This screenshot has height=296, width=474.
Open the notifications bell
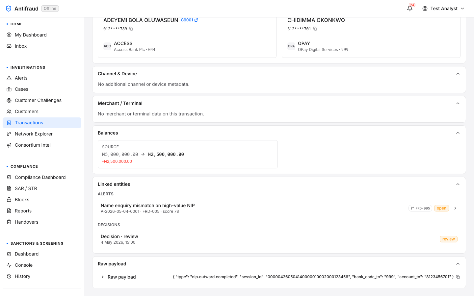tap(410, 9)
